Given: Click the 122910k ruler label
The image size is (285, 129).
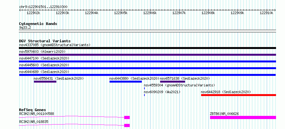Looking at the screenshot, I should [266, 13].
